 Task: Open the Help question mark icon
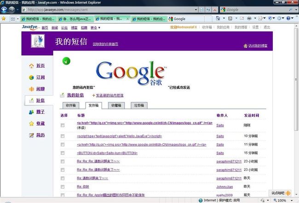pyautogui.click(x=288, y=18)
